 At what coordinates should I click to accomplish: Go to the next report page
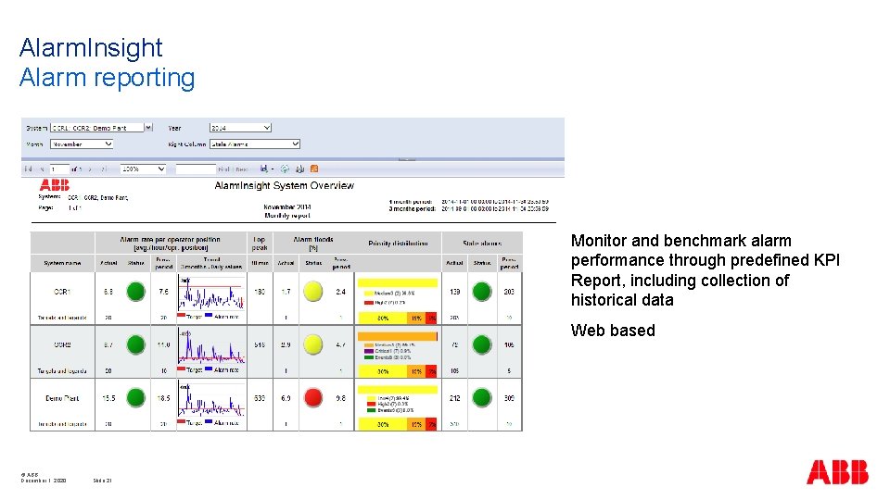90,169
